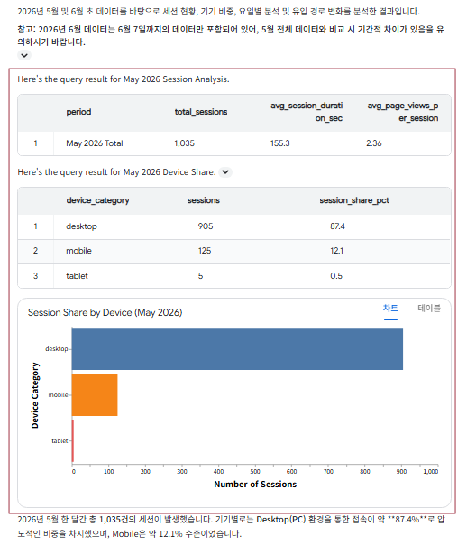467x545 pixels.
Task: Click the avg_session_duration_sec column header
Action: click(307, 112)
